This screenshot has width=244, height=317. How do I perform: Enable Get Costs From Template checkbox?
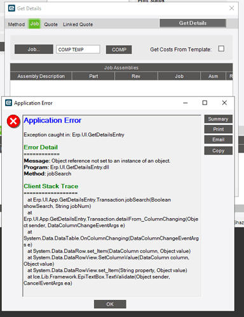tap(221, 49)
